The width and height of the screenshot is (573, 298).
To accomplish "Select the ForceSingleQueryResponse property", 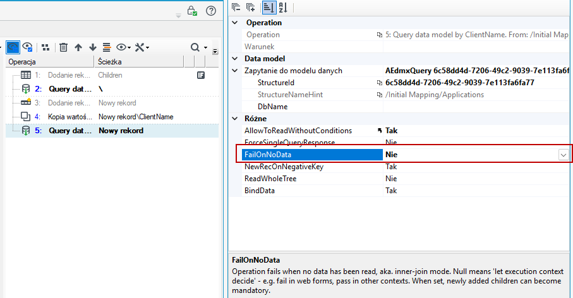I will [x=289, y=143].
